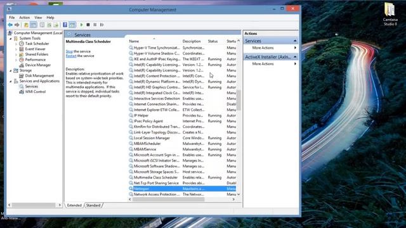Image resolution: width=406 pixels, height=228 pixels.
Task: Click gear icon of MBAMService row
Action: coord(131,149)
